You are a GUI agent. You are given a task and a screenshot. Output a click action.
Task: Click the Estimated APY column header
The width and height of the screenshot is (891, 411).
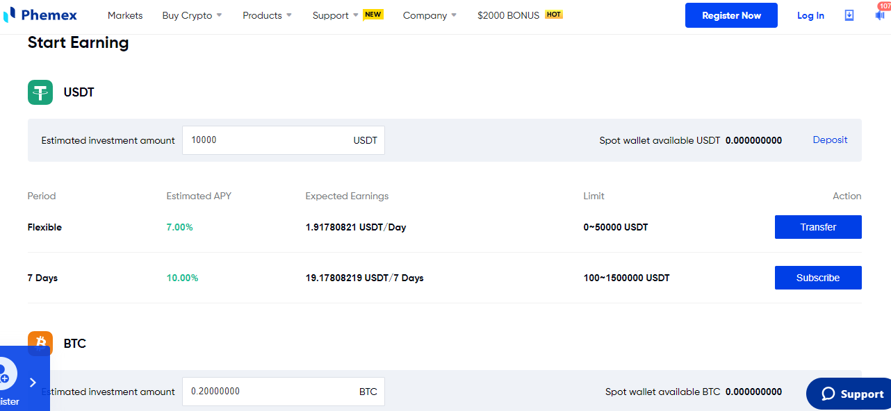[199, 196]
